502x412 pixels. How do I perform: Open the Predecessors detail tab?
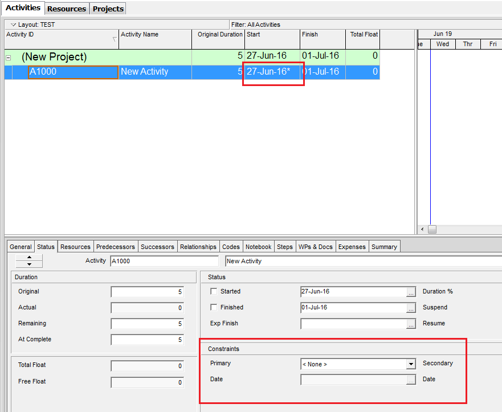pyautogui.click(x=116, y=247)
